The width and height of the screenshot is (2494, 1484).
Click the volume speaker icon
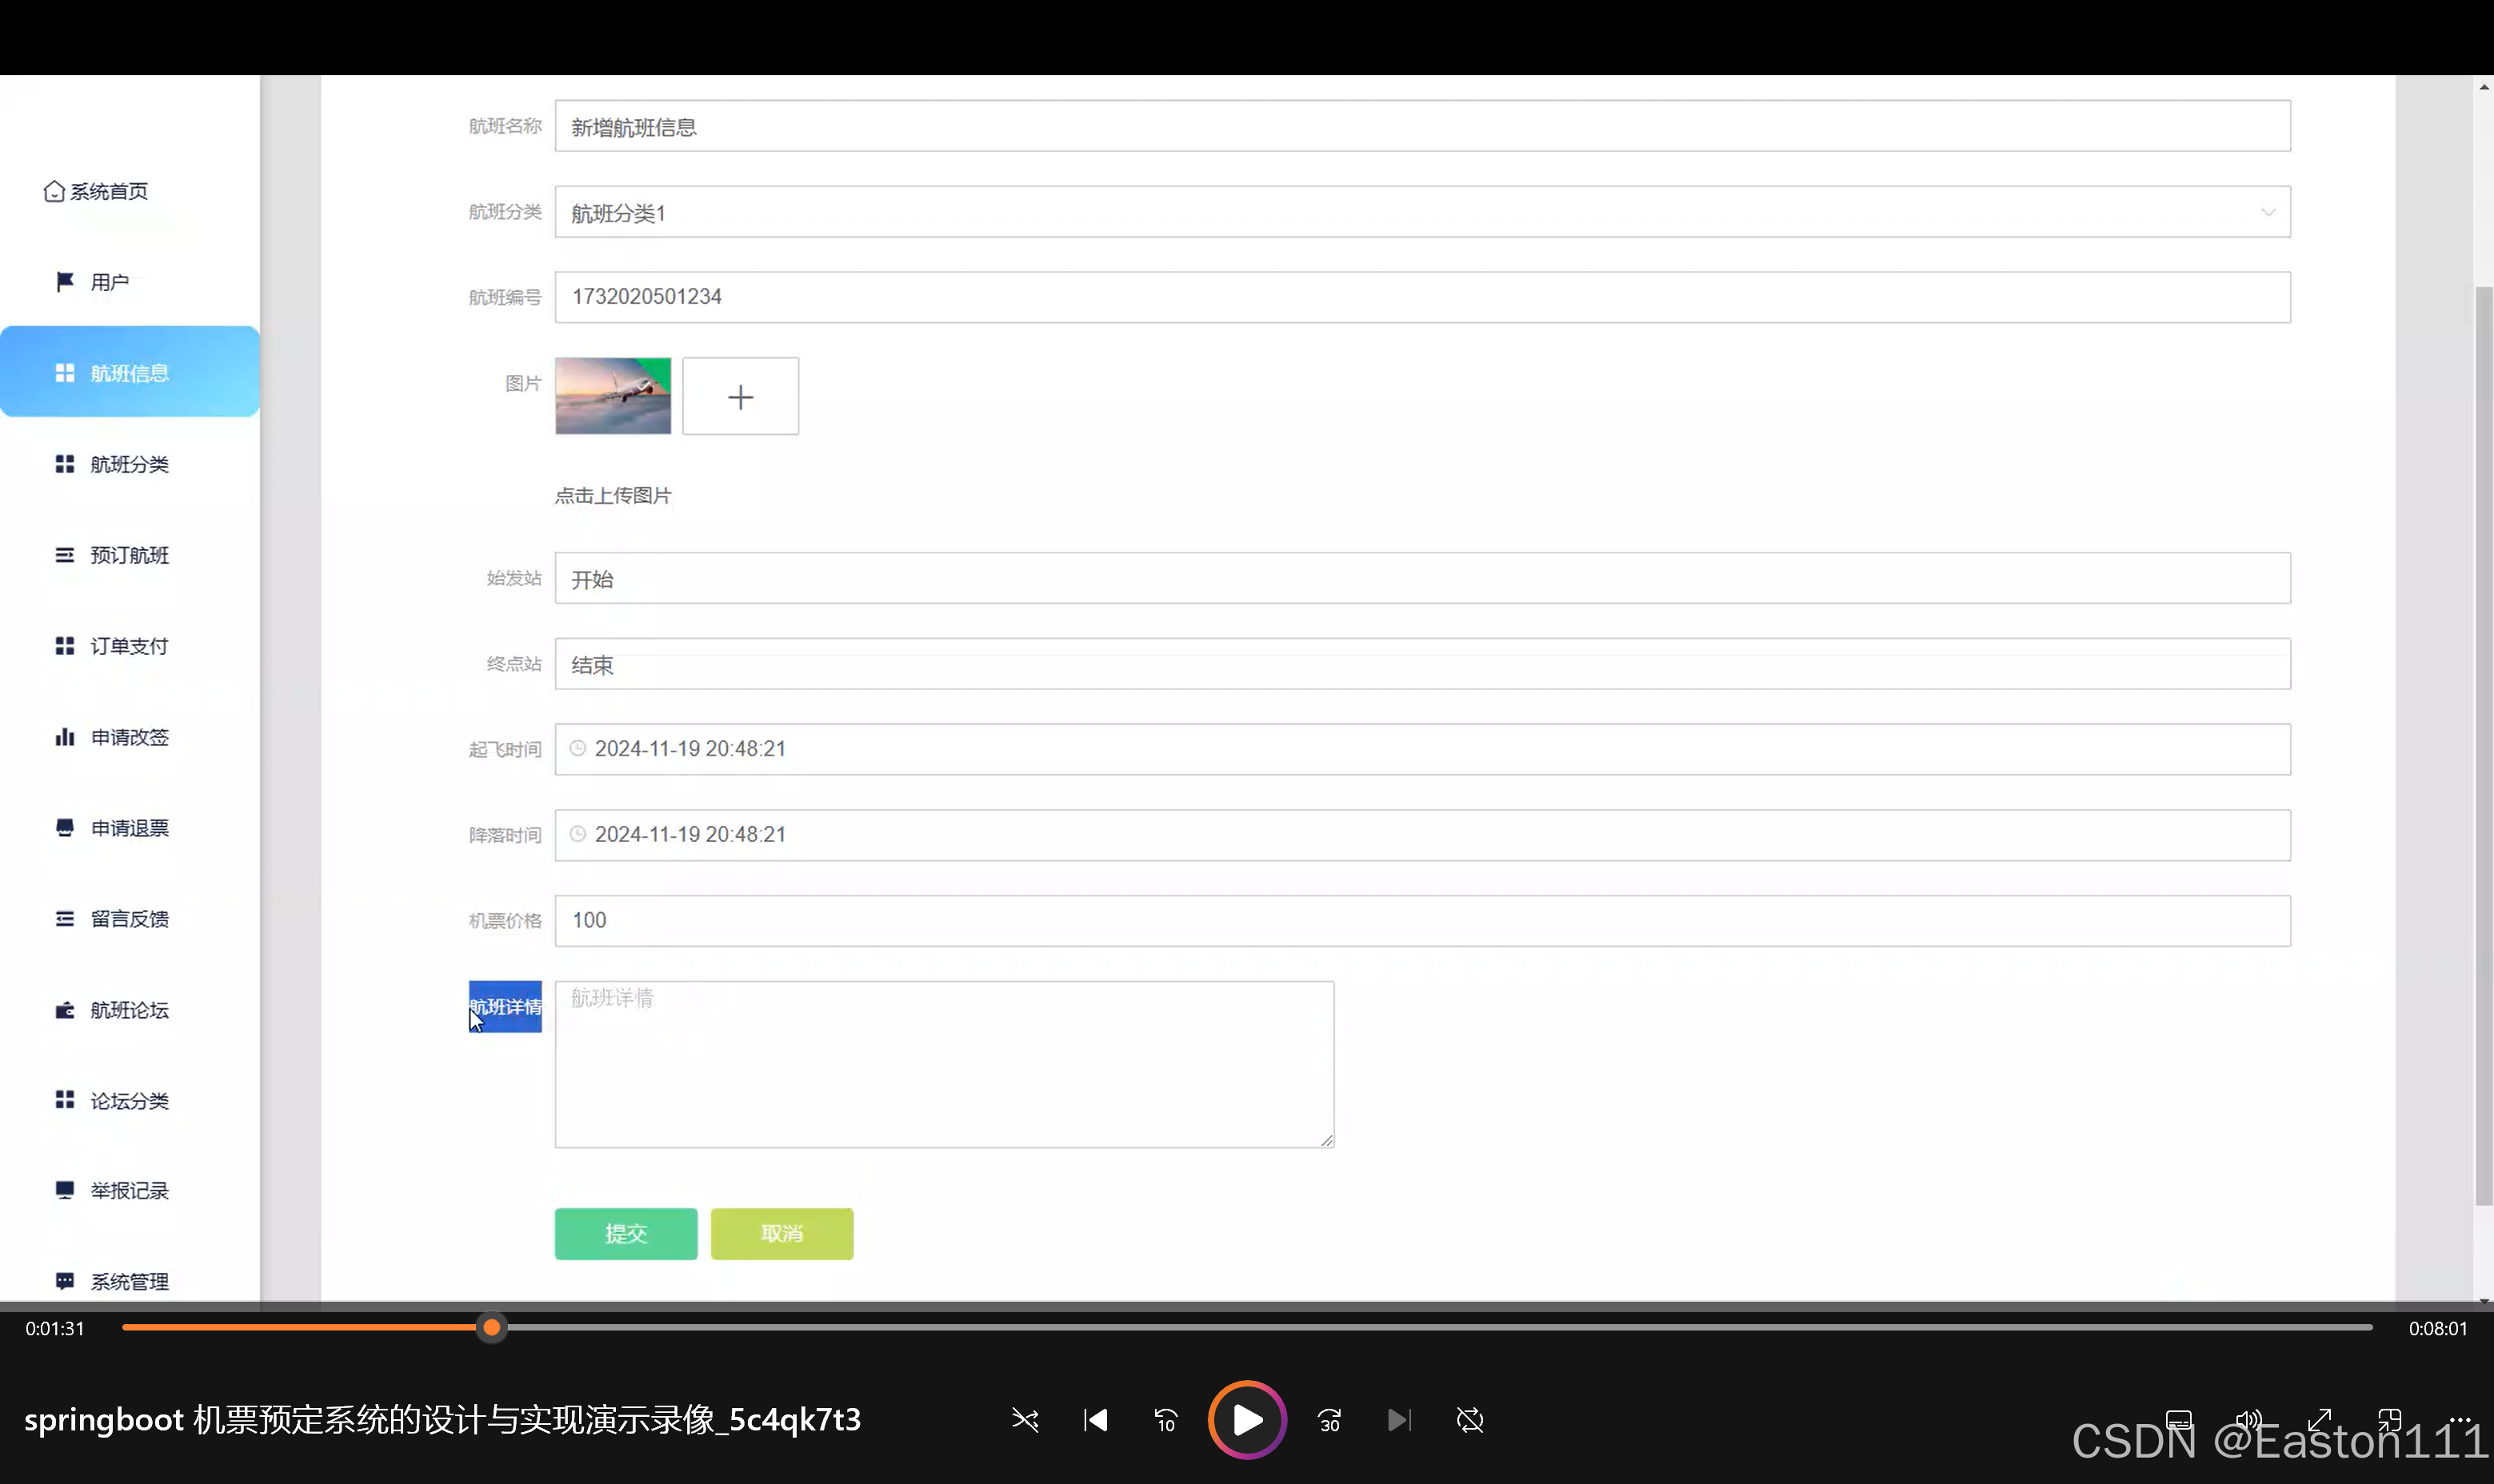click(2249, 1420)
